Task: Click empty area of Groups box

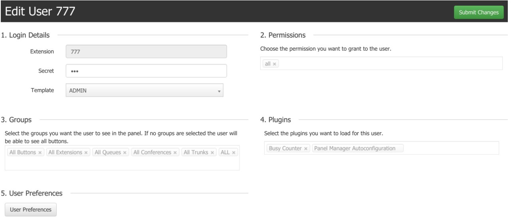Action: click(x=122, y=164)
